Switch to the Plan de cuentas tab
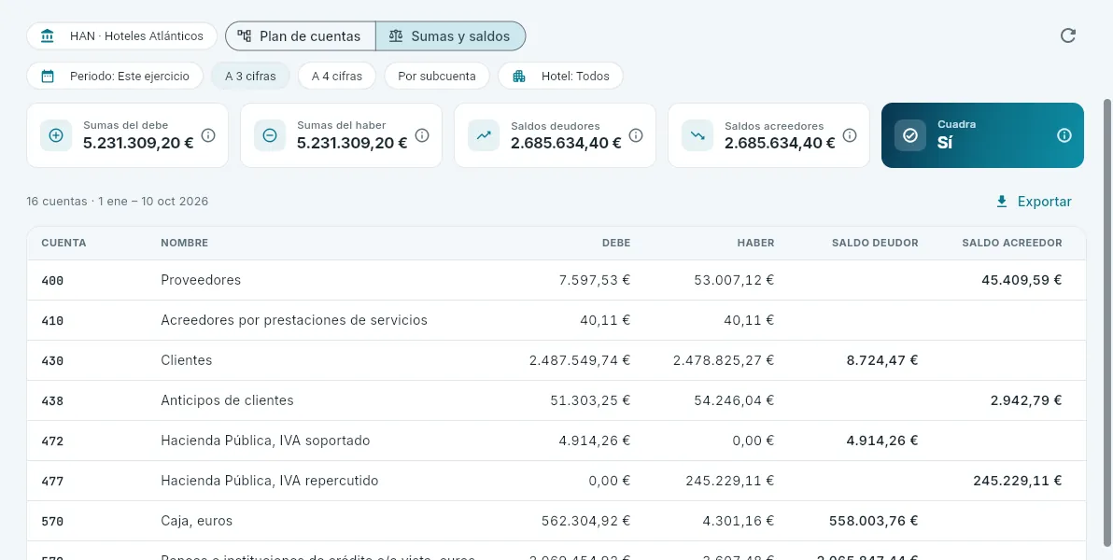 (301, 36)
